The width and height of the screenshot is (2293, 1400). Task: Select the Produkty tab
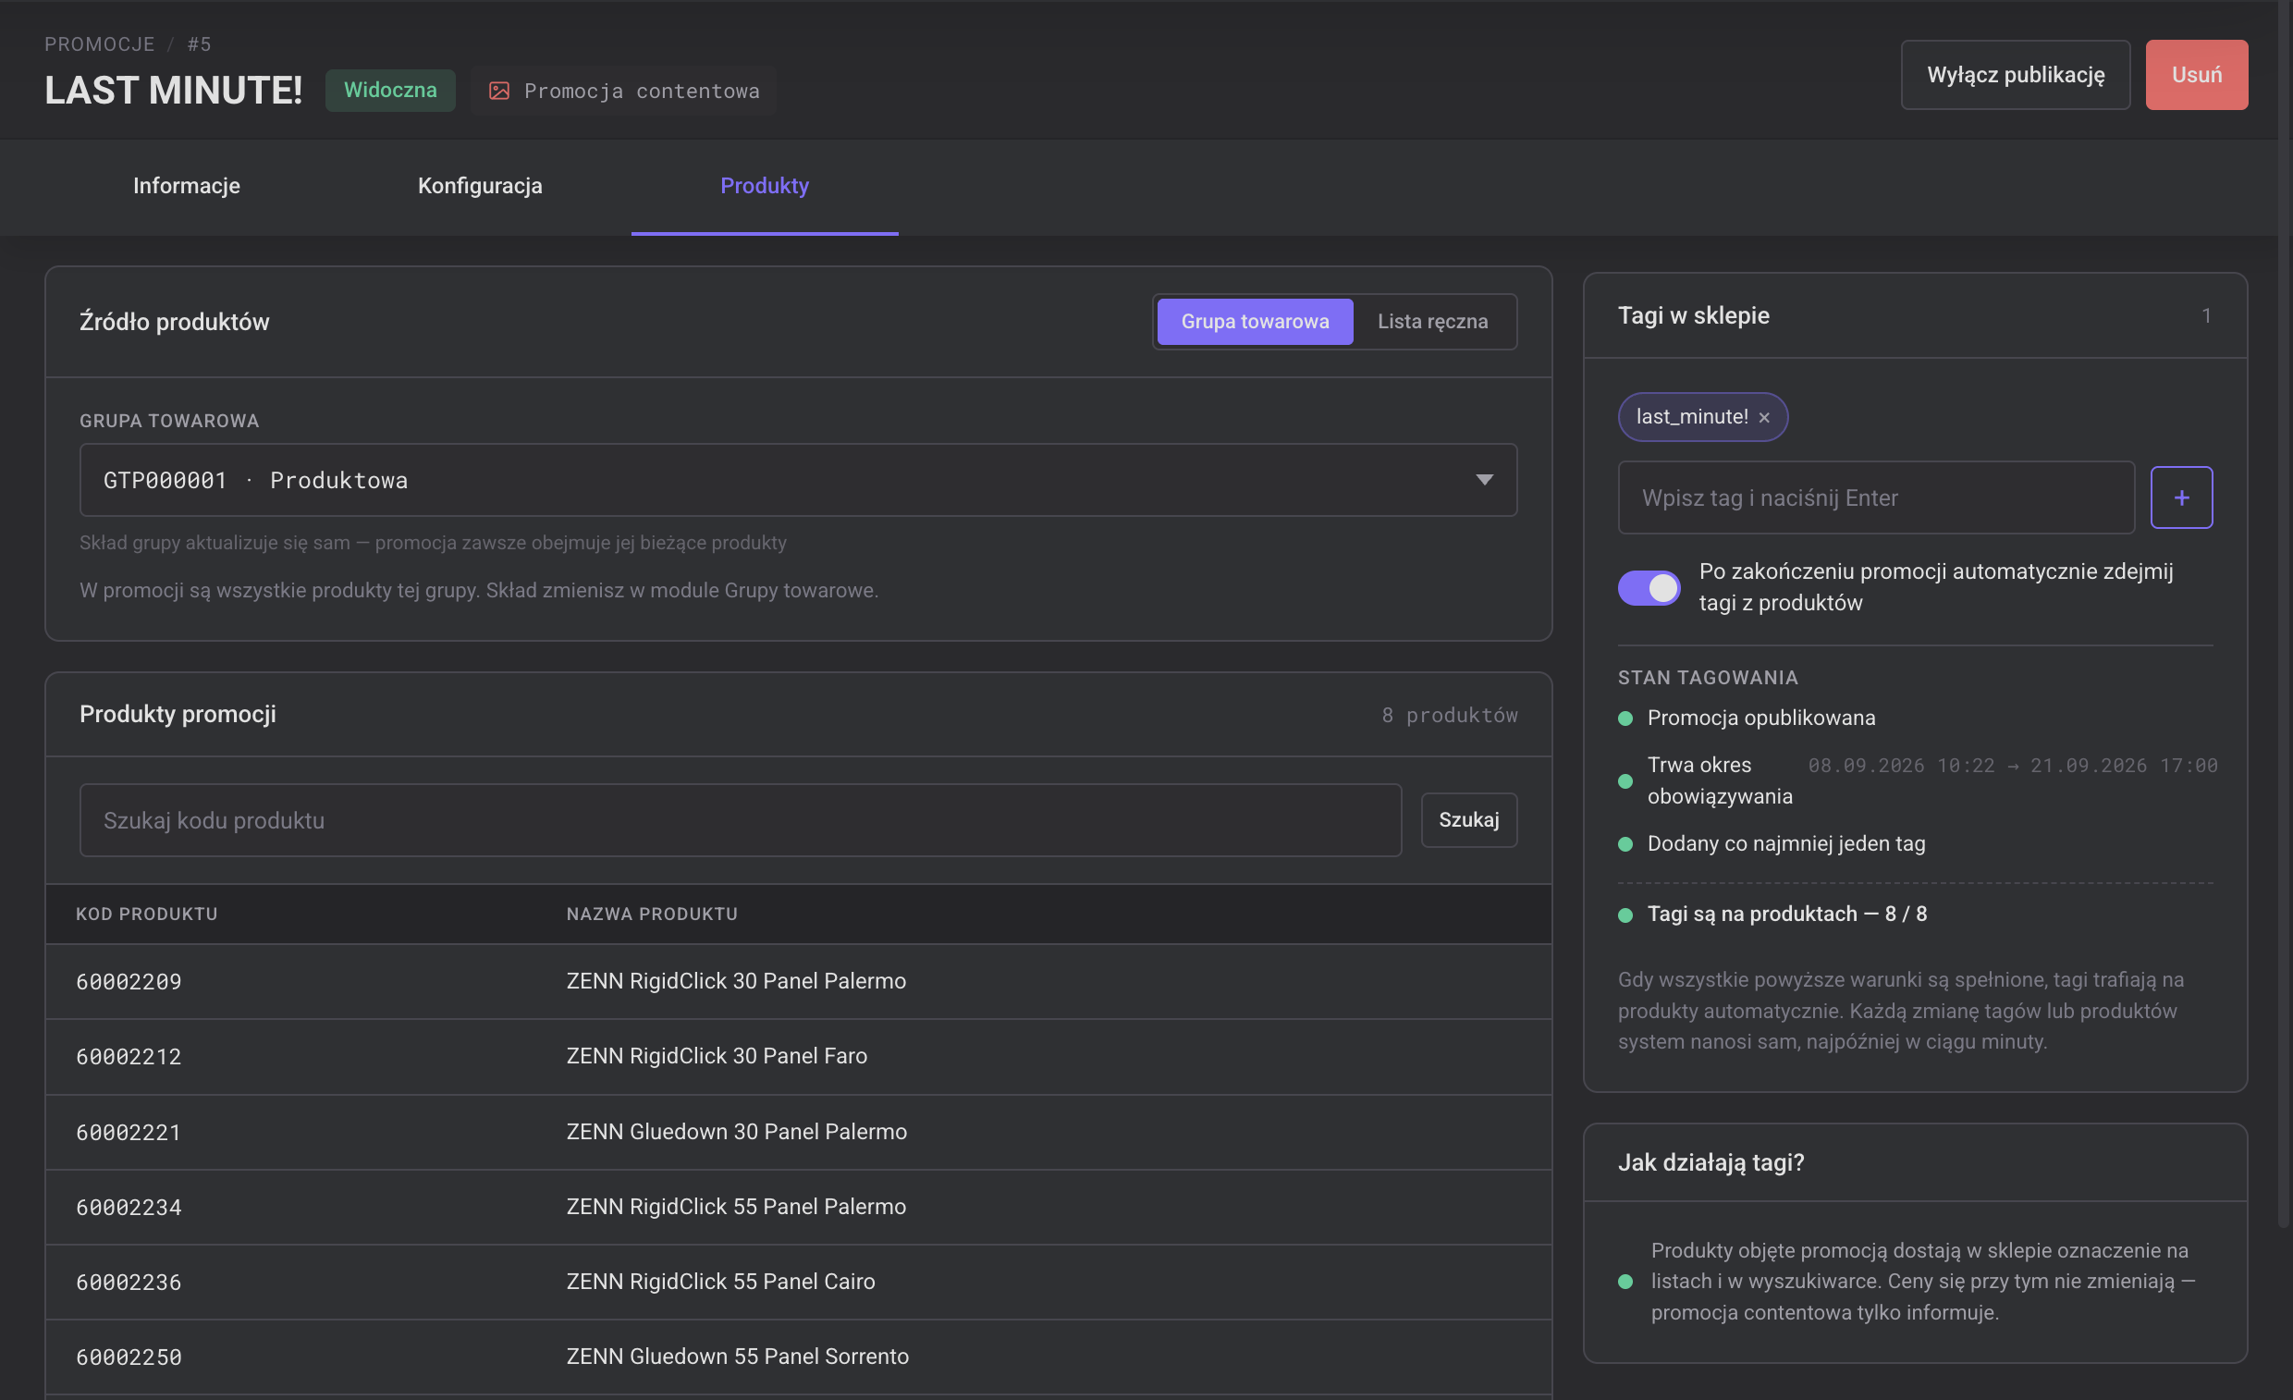pos(764,185)
